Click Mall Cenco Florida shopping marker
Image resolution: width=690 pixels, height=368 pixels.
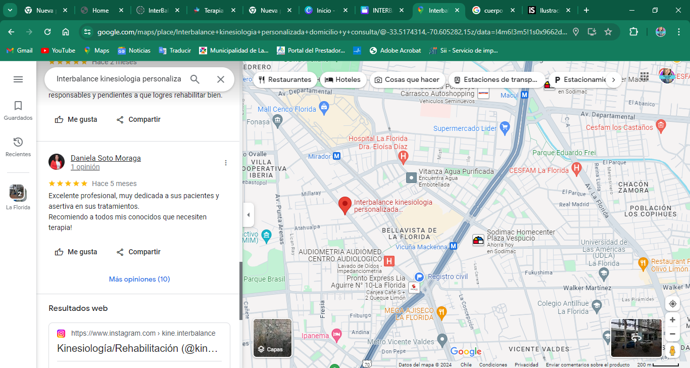324,107
